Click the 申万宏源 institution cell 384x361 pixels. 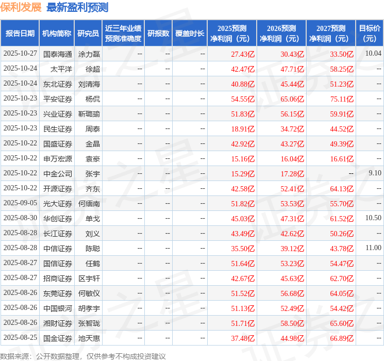pos(58,159)
